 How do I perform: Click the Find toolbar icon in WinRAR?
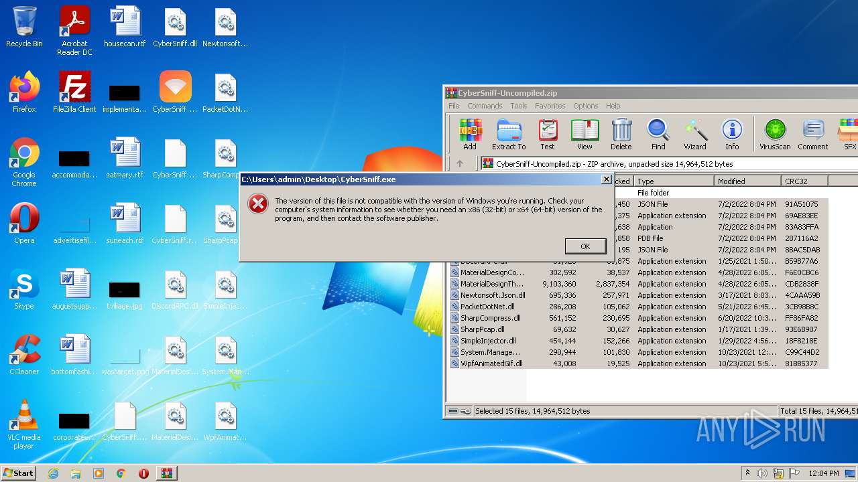tap(658, 135)
